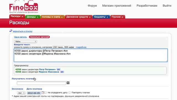177x100 pixels.
Task: Click the text area resize handle corner
Action: pos(167,61)
